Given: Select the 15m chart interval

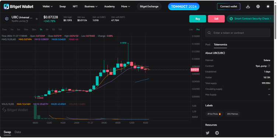Looking at the screenshot, I should tap(26, 29).
